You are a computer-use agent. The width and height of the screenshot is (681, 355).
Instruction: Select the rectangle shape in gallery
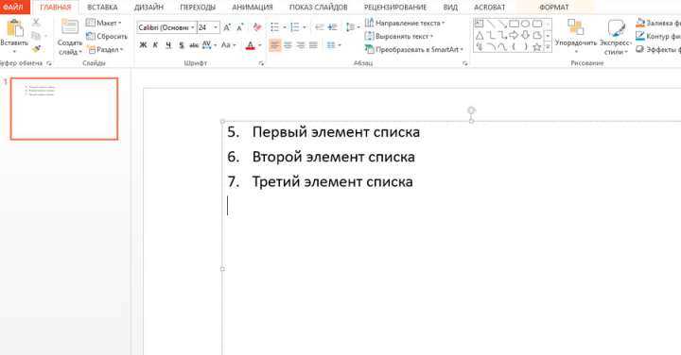[x=514, y=24]
